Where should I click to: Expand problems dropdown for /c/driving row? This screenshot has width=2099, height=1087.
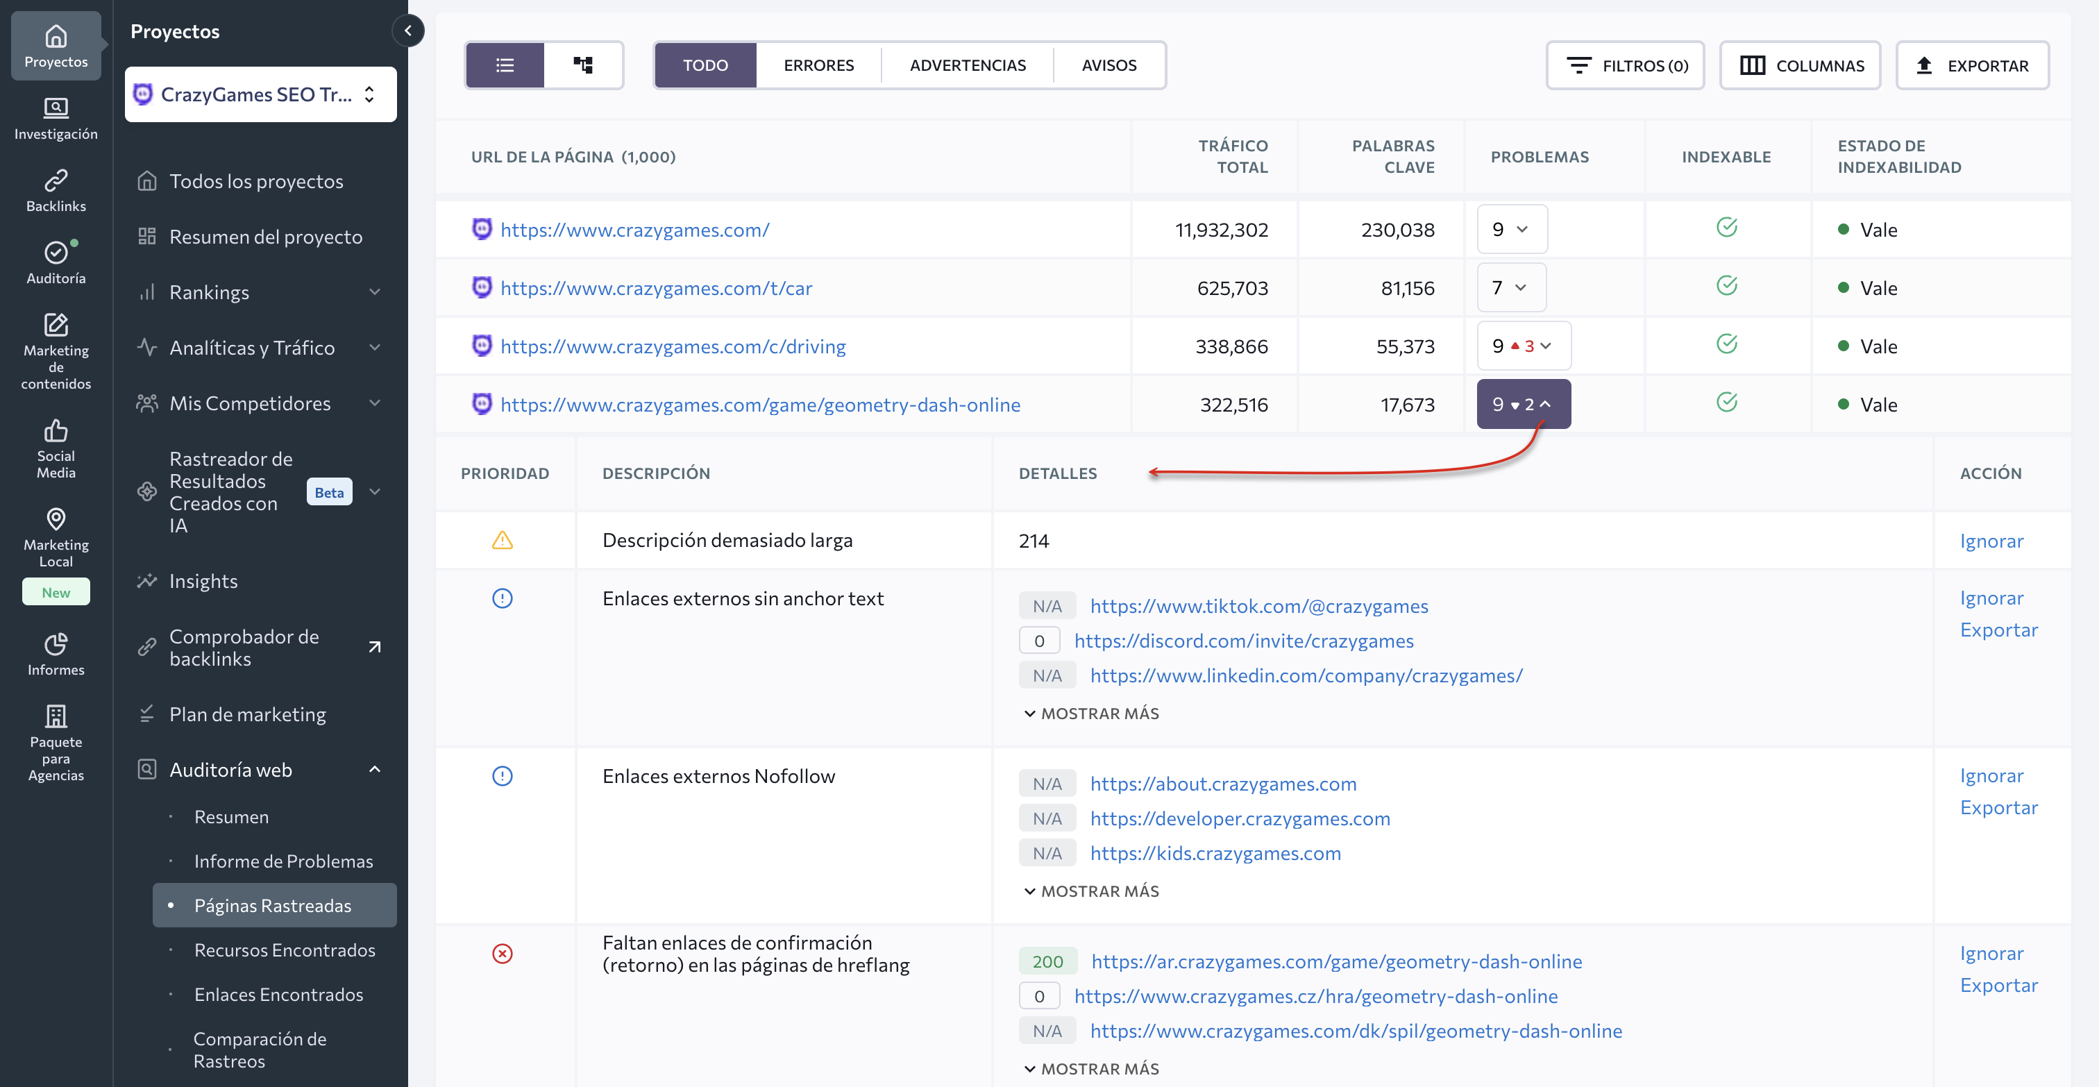(x=1524, y=346)
